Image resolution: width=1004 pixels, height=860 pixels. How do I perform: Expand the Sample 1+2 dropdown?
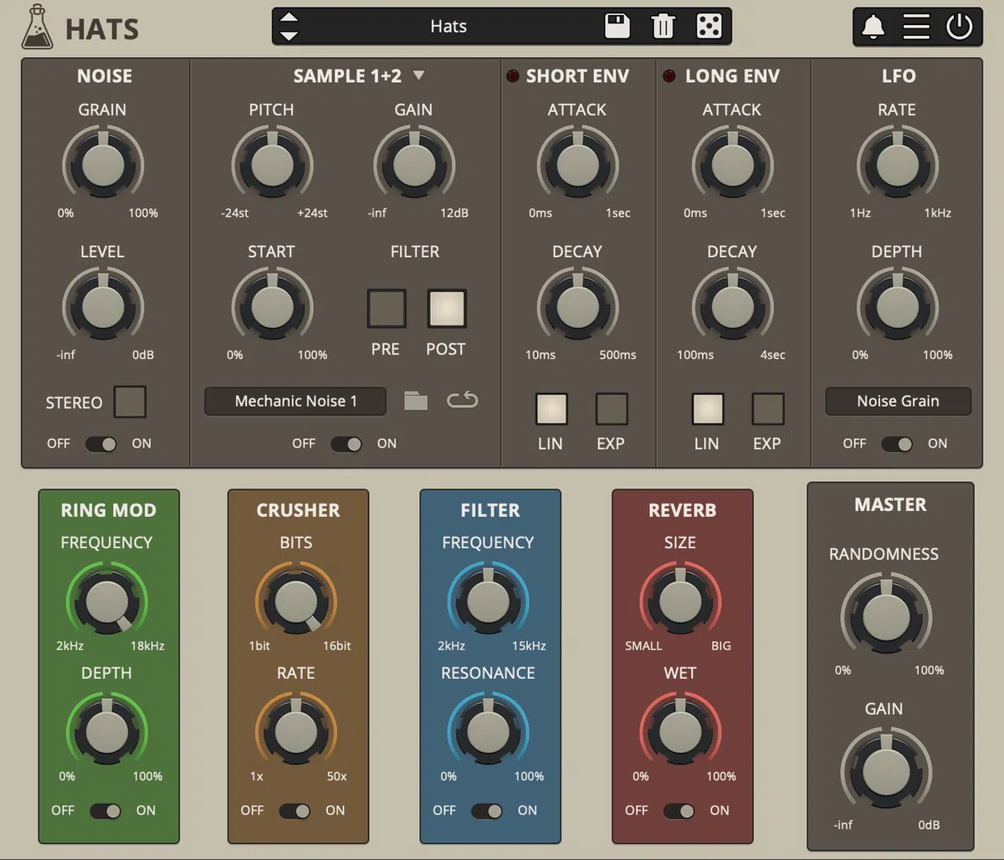[x=418, y=75]
